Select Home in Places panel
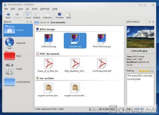The width and height of the screenshot is (159, 115). 18,30
